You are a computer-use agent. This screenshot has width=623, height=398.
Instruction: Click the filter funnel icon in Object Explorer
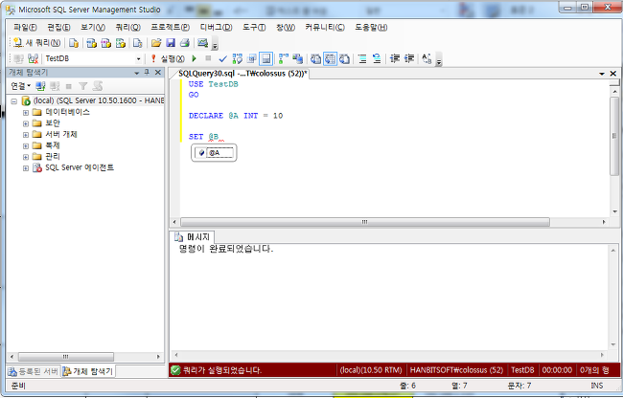(x=82, y=85)
